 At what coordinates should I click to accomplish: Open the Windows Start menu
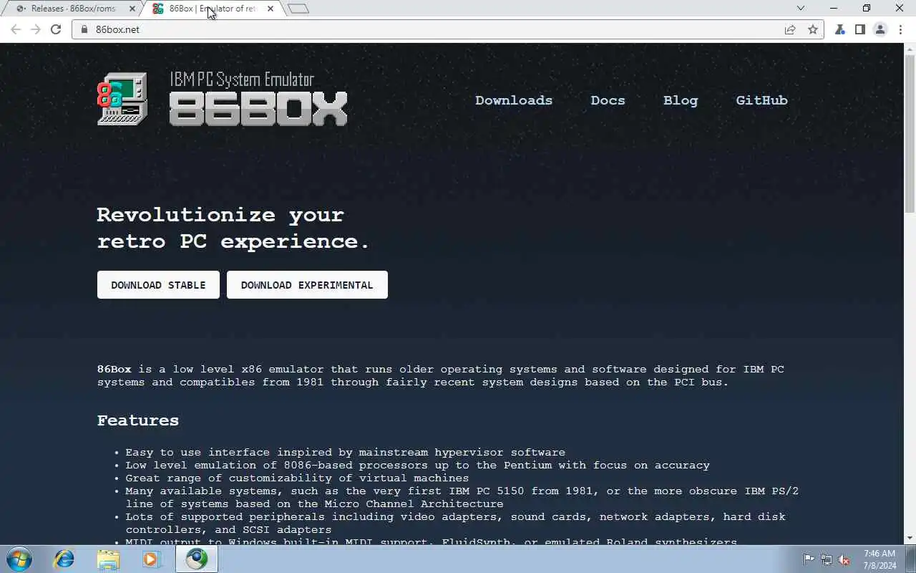click(x=19, y=559)
